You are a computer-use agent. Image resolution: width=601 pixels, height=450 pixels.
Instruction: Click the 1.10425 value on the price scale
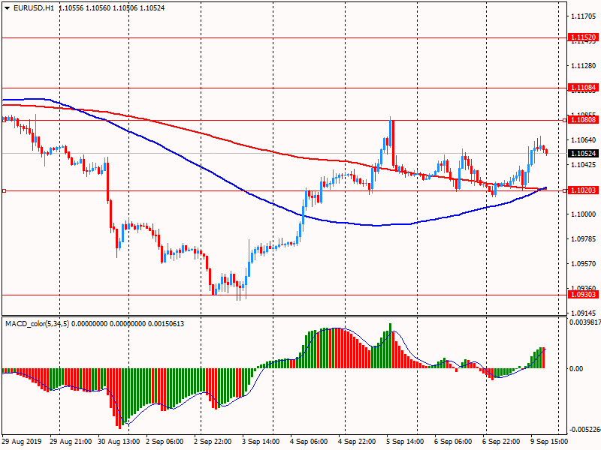[x=584, y=164]
